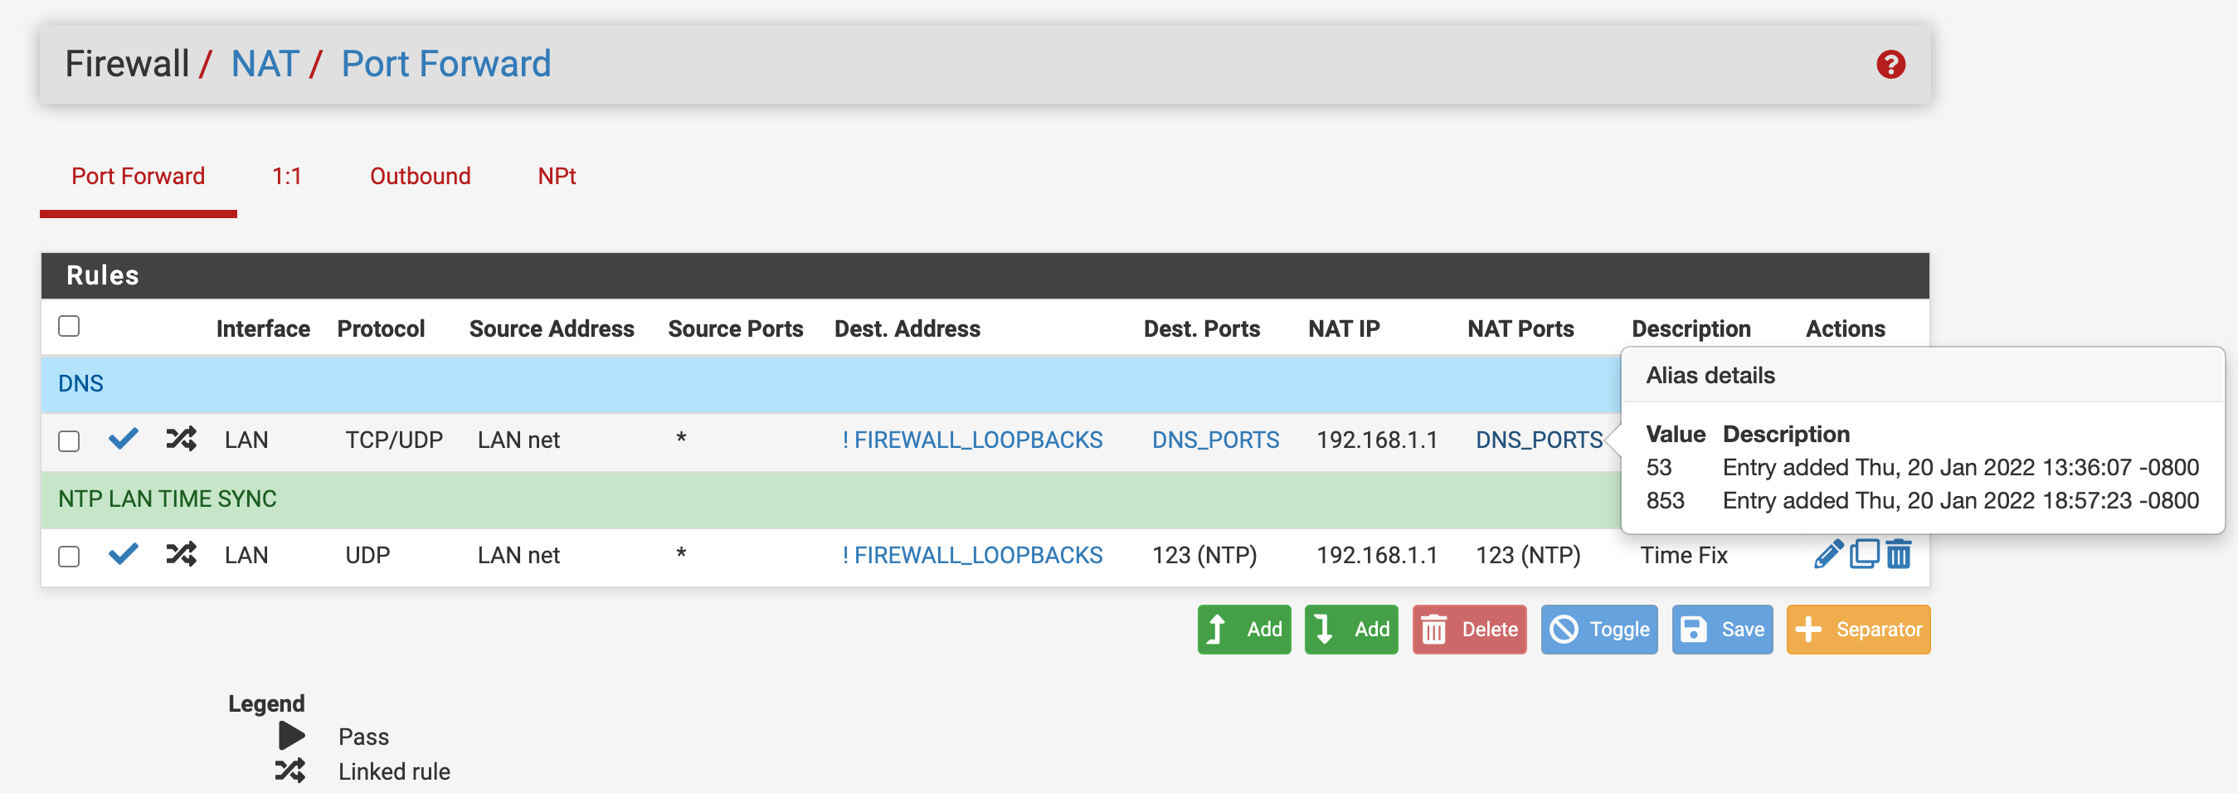Click the TCP/UDP protocol cell

[x=393, y=440]
